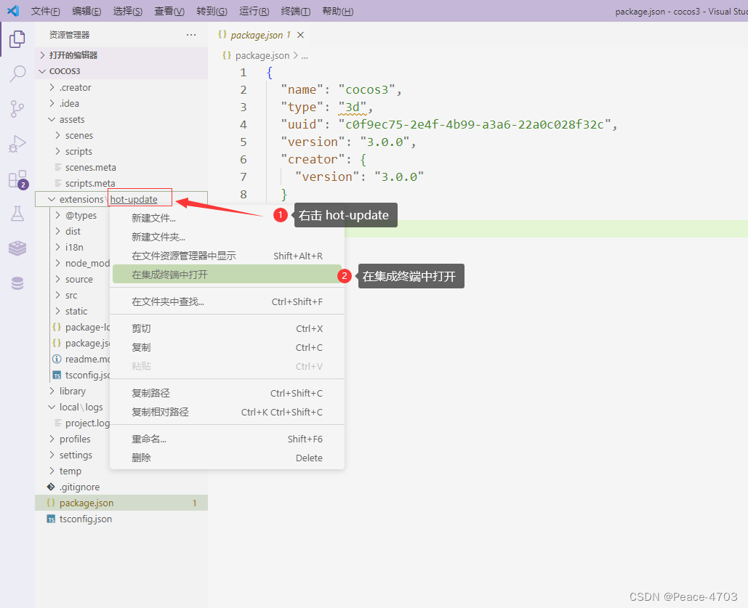The image size is (748, 608).
Task: Open the 转到(G) menu
Action: (x=212, y=11)
